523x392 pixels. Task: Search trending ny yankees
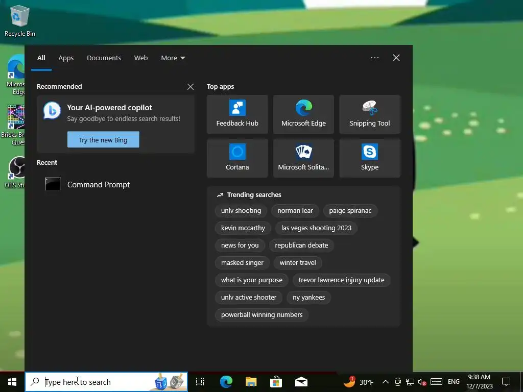coord(309,298)
